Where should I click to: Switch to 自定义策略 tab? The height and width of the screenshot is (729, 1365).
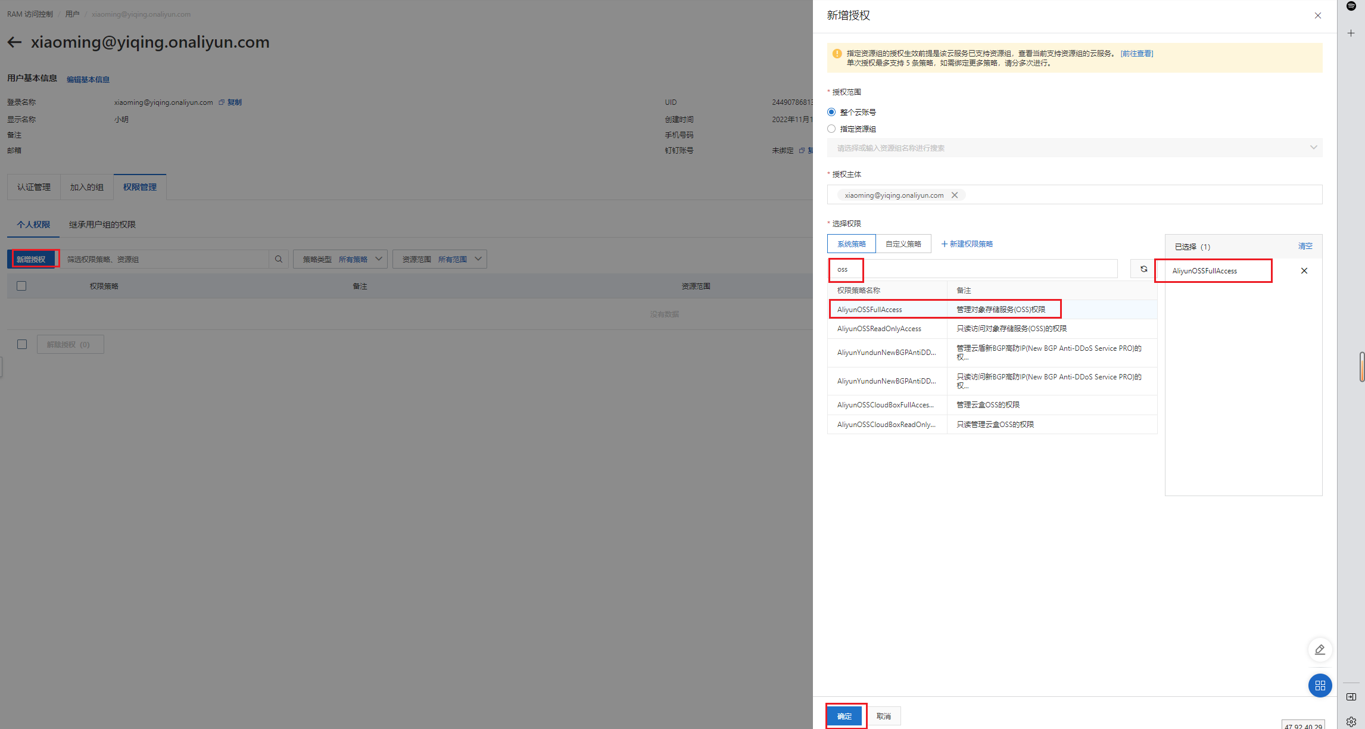[903, 244]
